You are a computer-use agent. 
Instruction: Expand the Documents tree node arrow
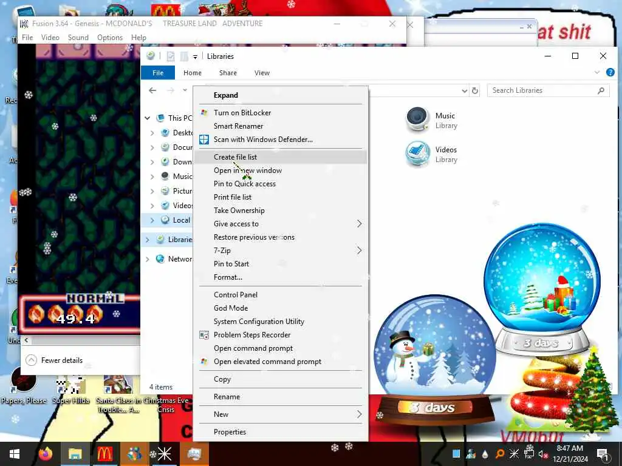coord(152,147)
